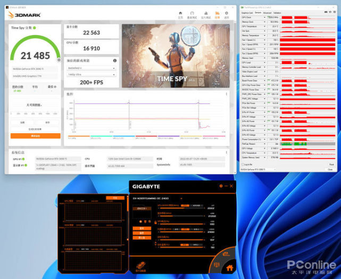Screen dimensions: 341x279
Task: Open the Options gear in 3DMark
Action: (x=227, y=15)
